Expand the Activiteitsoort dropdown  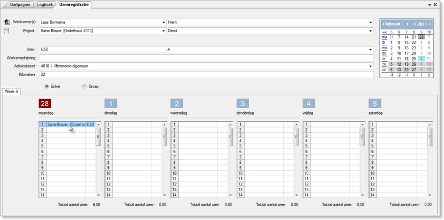point(371,66)
